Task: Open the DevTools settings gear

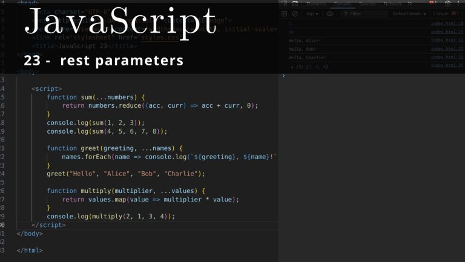Action: point(448,4)
